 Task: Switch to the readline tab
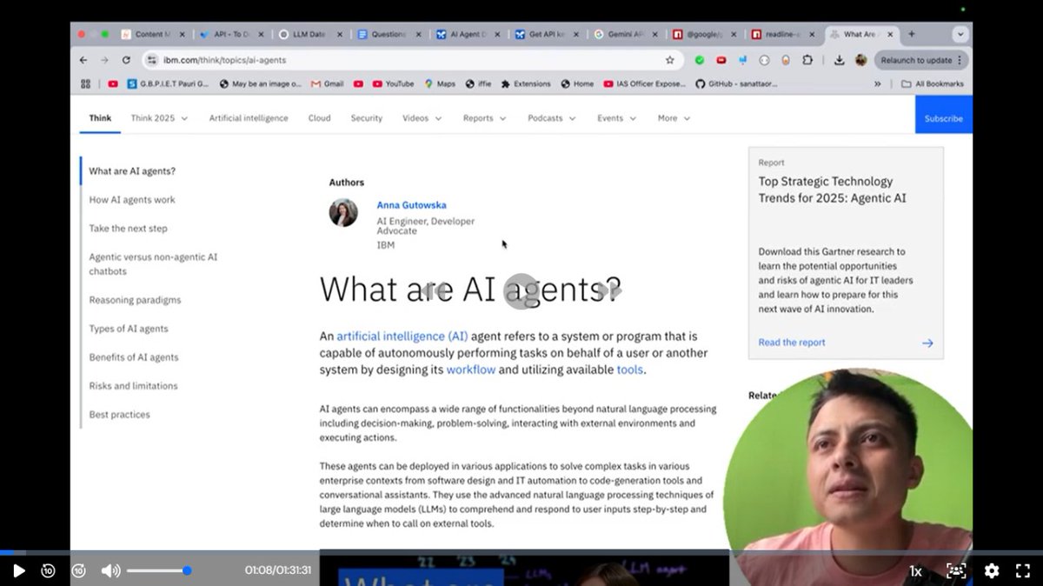click(783, 34)
